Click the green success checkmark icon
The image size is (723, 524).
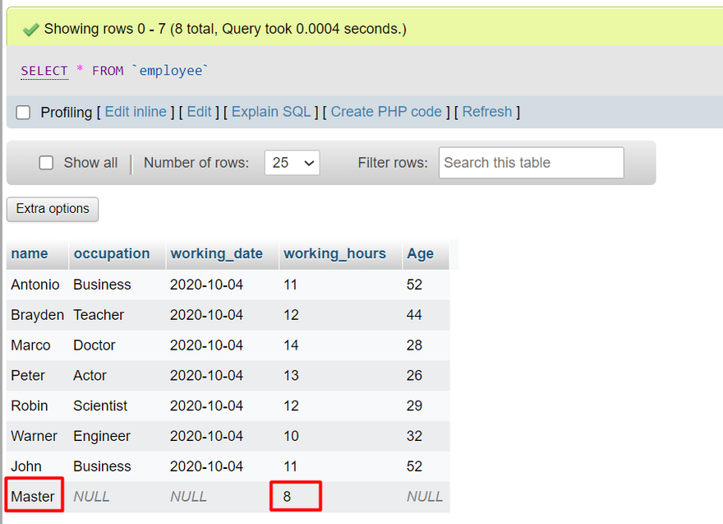coord(30,30)
